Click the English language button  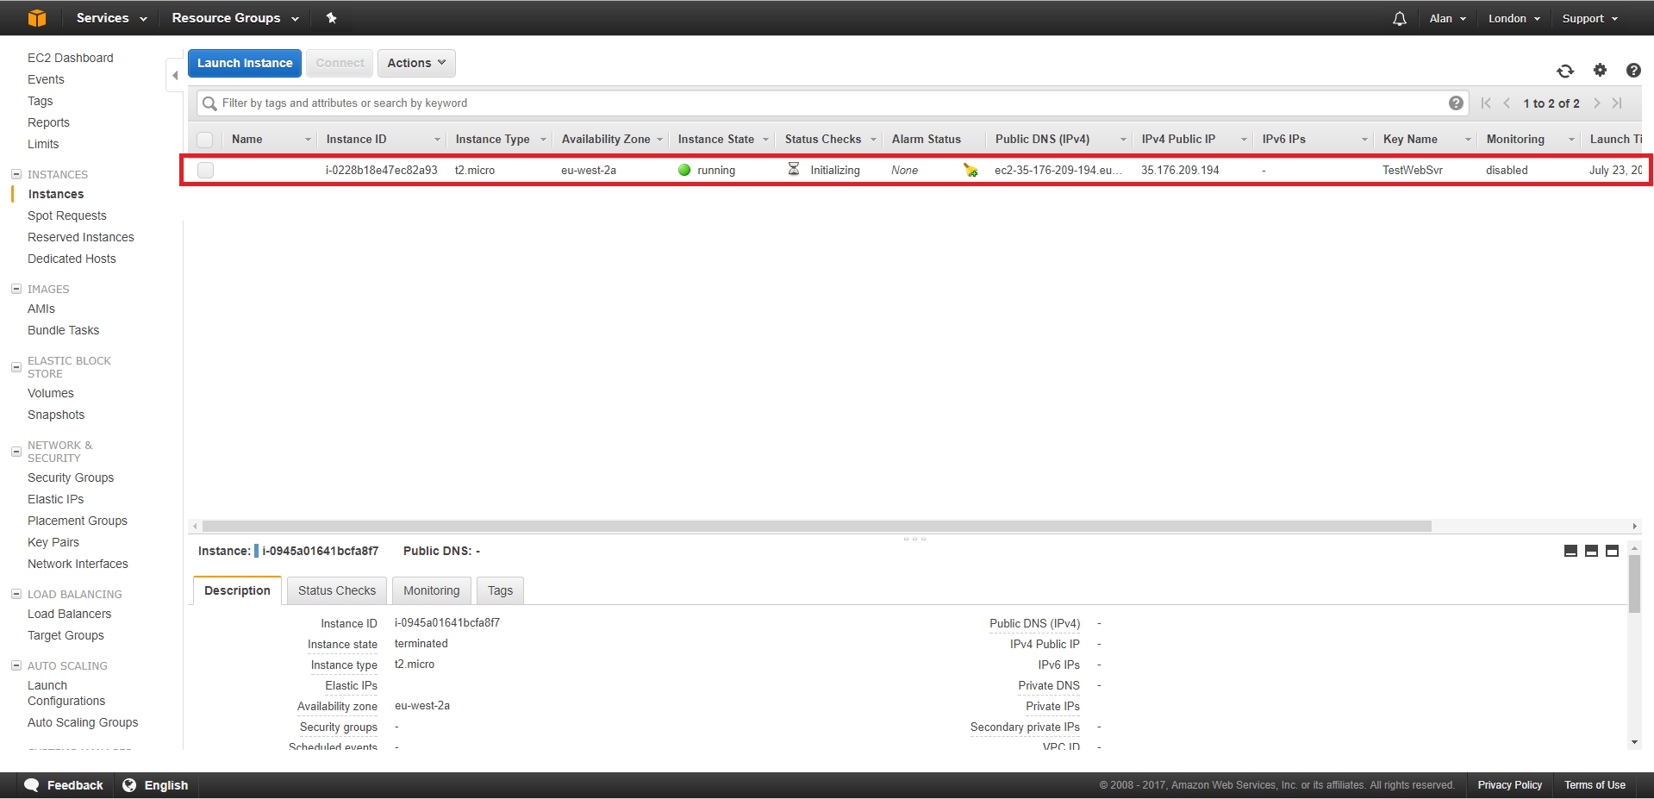tap(156, 785)
